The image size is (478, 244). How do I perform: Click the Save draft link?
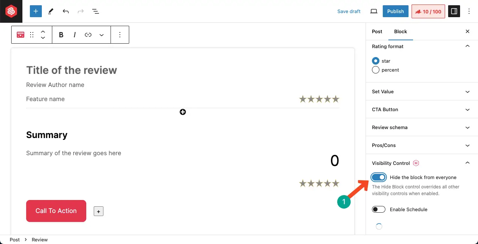349,11
